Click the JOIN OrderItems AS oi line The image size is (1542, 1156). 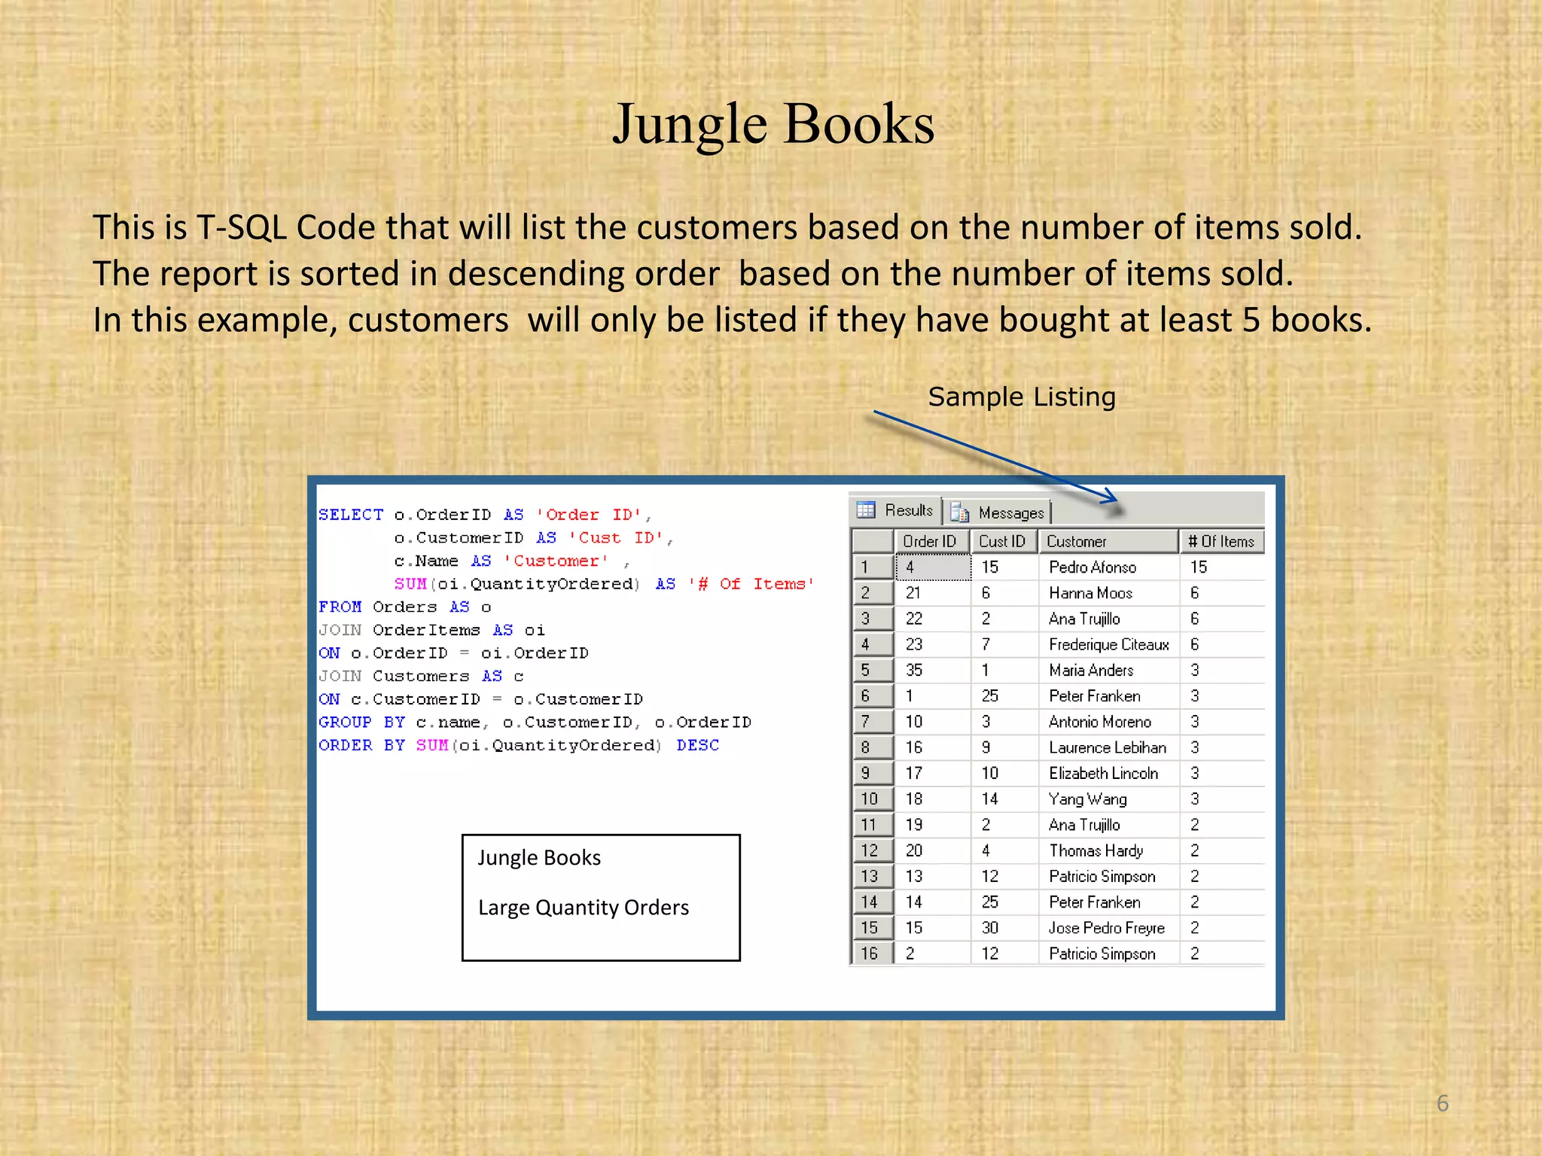pyautogui.click(x=431, y=630)
